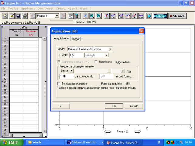Click the Save file toolbar icon
Screen dimensions: 195x146
[x=18, y=16]
